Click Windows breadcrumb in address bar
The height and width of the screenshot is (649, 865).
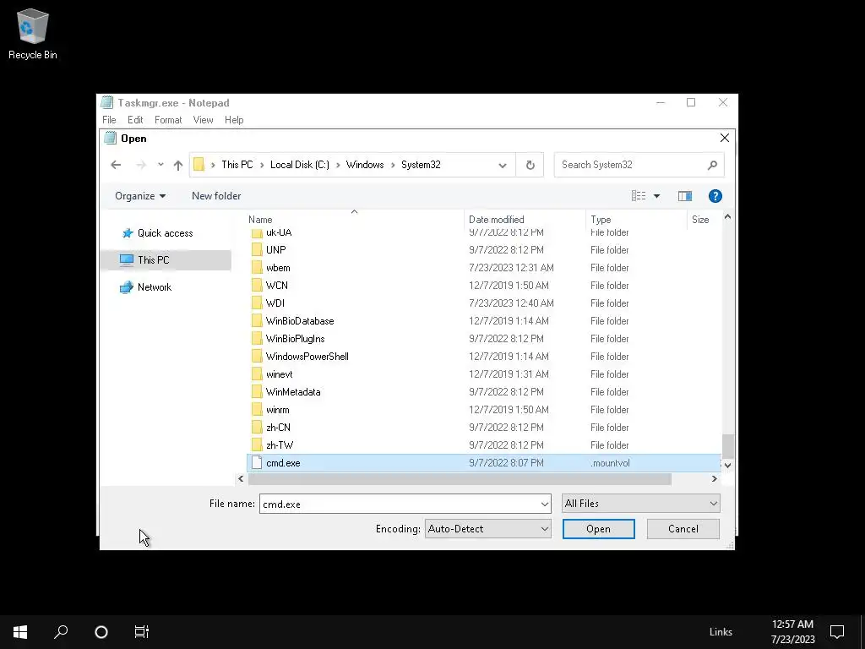(x=365, y=165)
